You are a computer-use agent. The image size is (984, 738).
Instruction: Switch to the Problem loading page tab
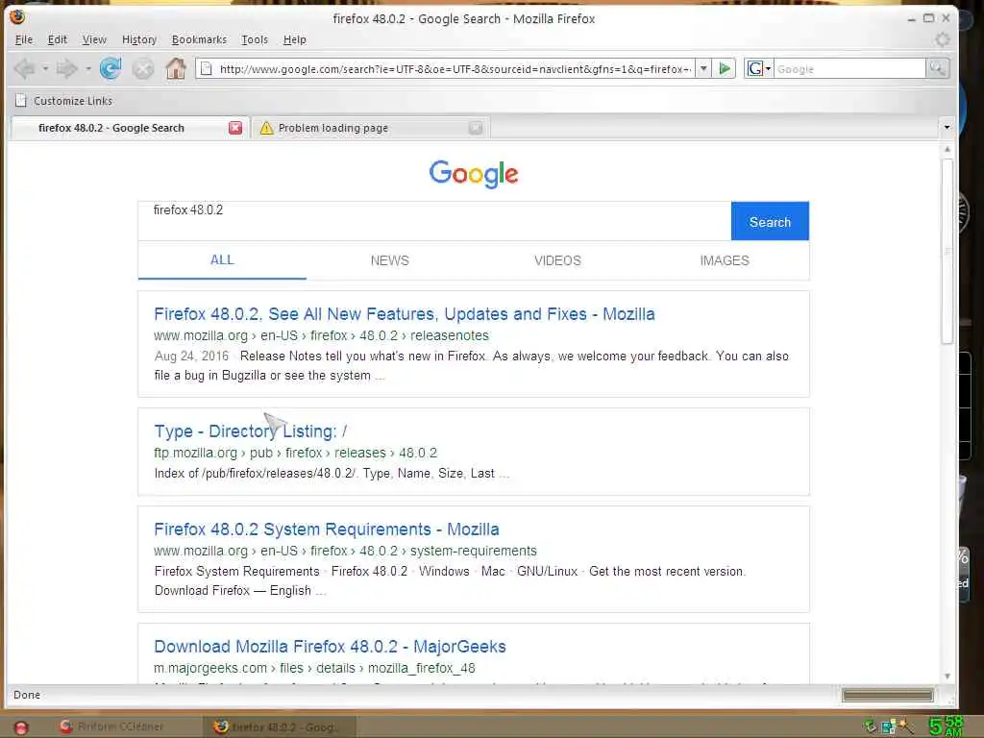point(371,128)
